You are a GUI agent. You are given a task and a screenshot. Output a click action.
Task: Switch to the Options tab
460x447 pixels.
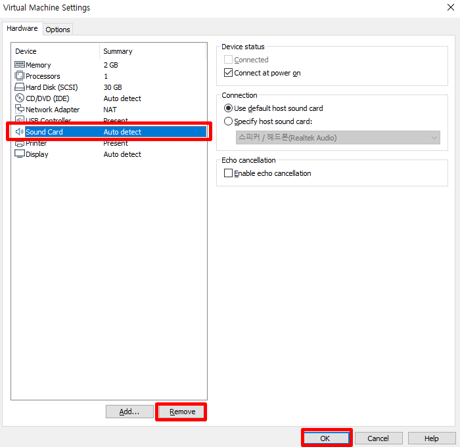(58, 30)
